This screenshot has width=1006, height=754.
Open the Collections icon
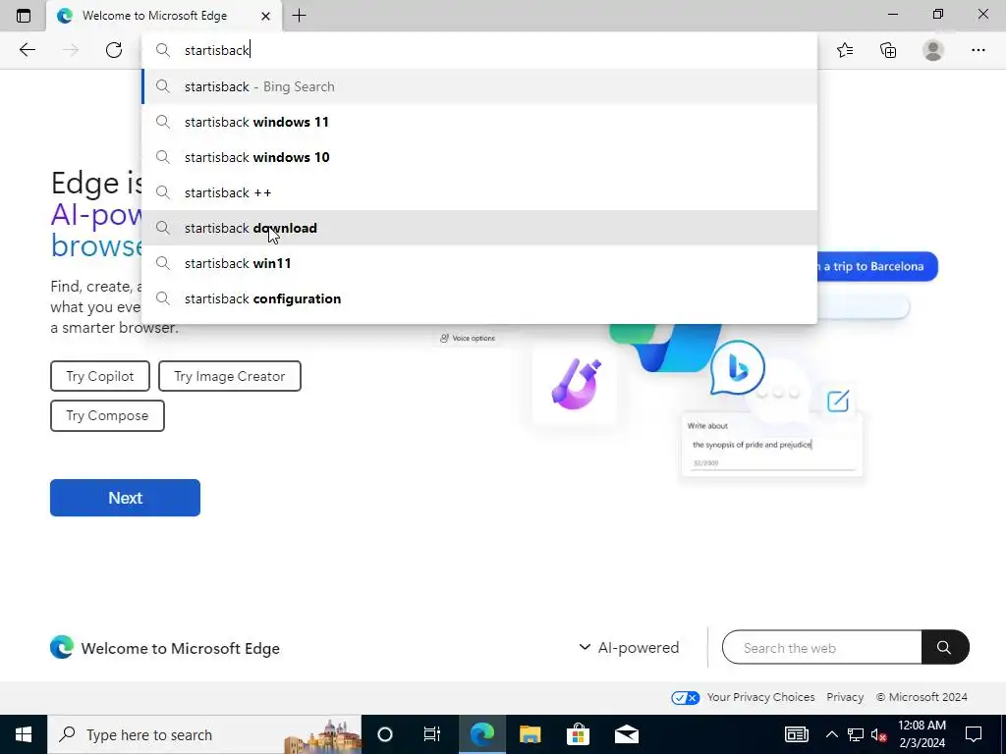pos(888,50)
